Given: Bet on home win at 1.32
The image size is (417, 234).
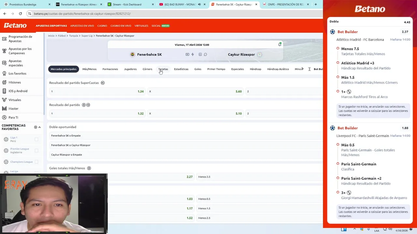Looking at the screenshot, I should pyautogui.click(x=97, y=114).
